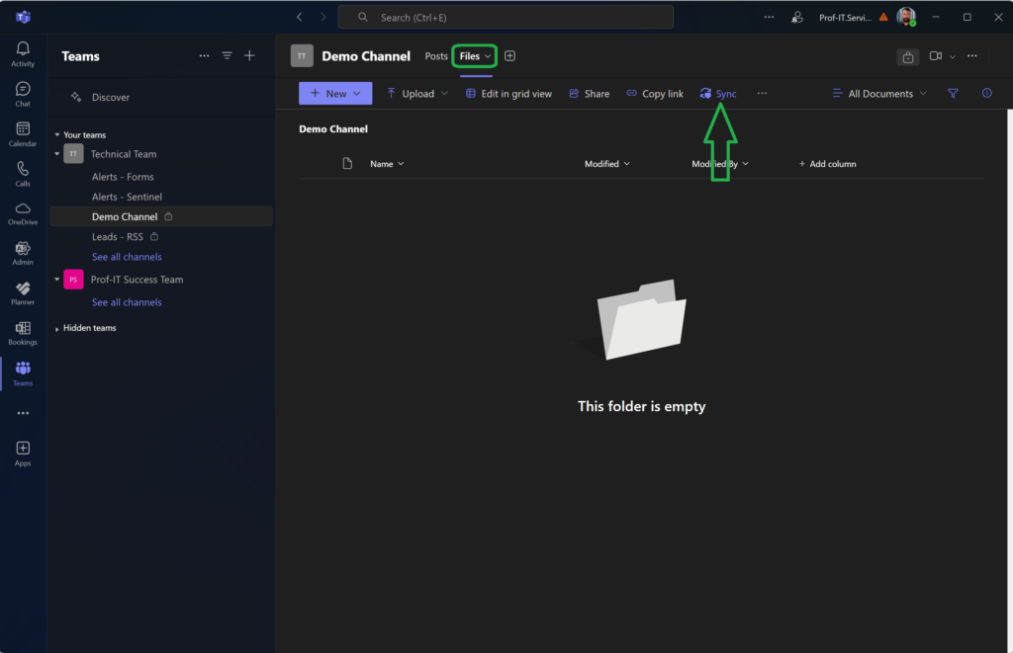The width and height of the screenshot is (1013, 653).
Task: Expand the Hidden teams section
Action: coord(56,328)
